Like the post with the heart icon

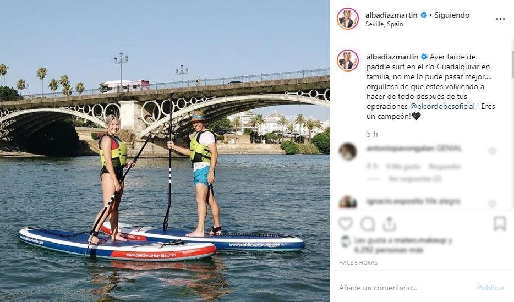[346, 224]
